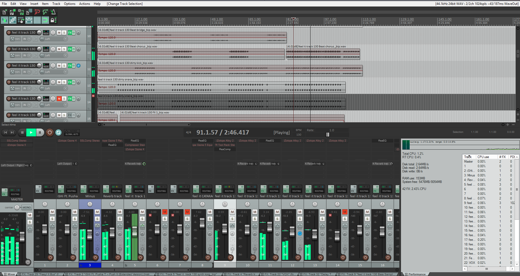Solo mixer strip 4 Reverb track
520x276 pixels.
tap(120, 219)
